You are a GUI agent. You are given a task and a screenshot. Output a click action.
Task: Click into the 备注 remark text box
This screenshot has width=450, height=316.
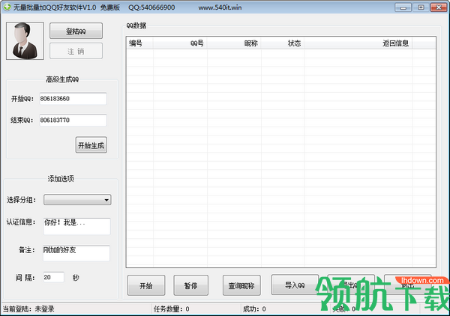[76, 253]
